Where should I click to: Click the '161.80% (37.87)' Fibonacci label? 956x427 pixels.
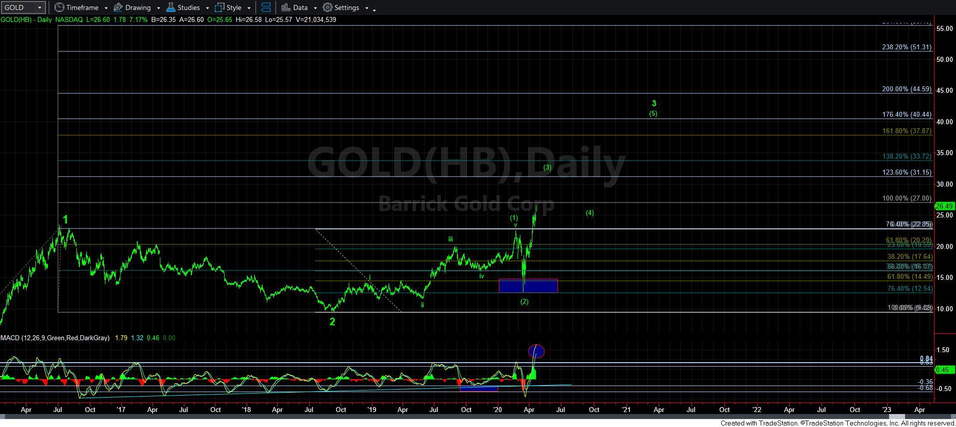(x=907, y=131)
